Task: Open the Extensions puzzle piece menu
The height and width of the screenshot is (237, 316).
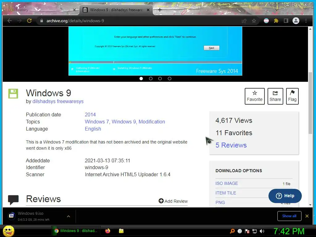Action: point(276,21)
